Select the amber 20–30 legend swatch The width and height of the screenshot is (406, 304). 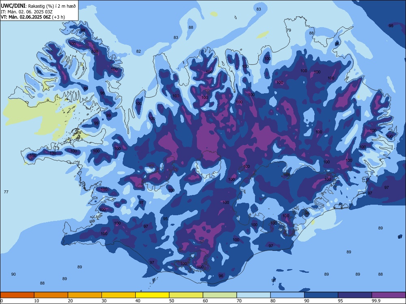[85, 295]
